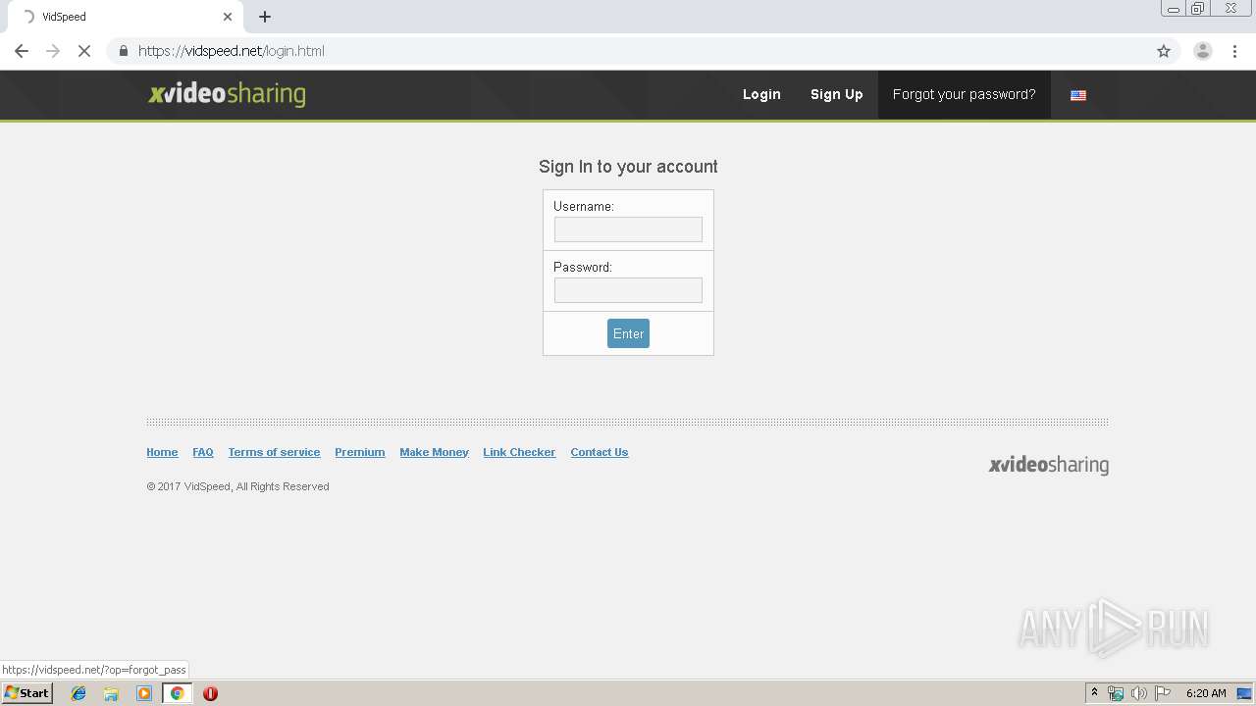Open the Chrome three-dot menu

point(1235,51)
